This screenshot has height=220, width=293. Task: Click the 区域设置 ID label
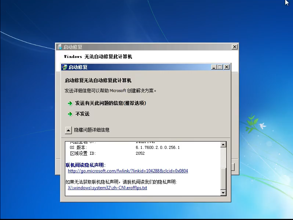83,154
